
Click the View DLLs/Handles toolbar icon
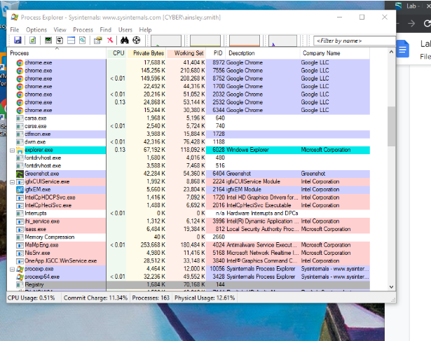coord(82,41)
